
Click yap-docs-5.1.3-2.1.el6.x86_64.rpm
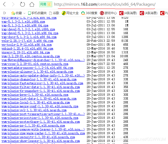(29, 37)
